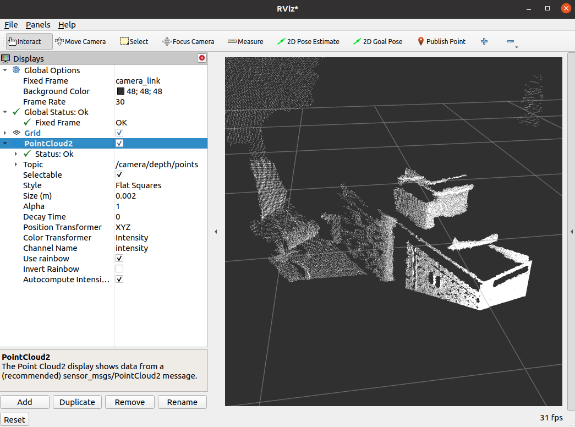Edit the Size (m) value 0.002
This screenshot has height=427, width=575.
click(x=126, y=195)
